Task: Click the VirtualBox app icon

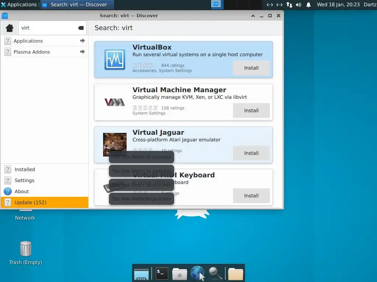Action: click(x=115, y=59)
